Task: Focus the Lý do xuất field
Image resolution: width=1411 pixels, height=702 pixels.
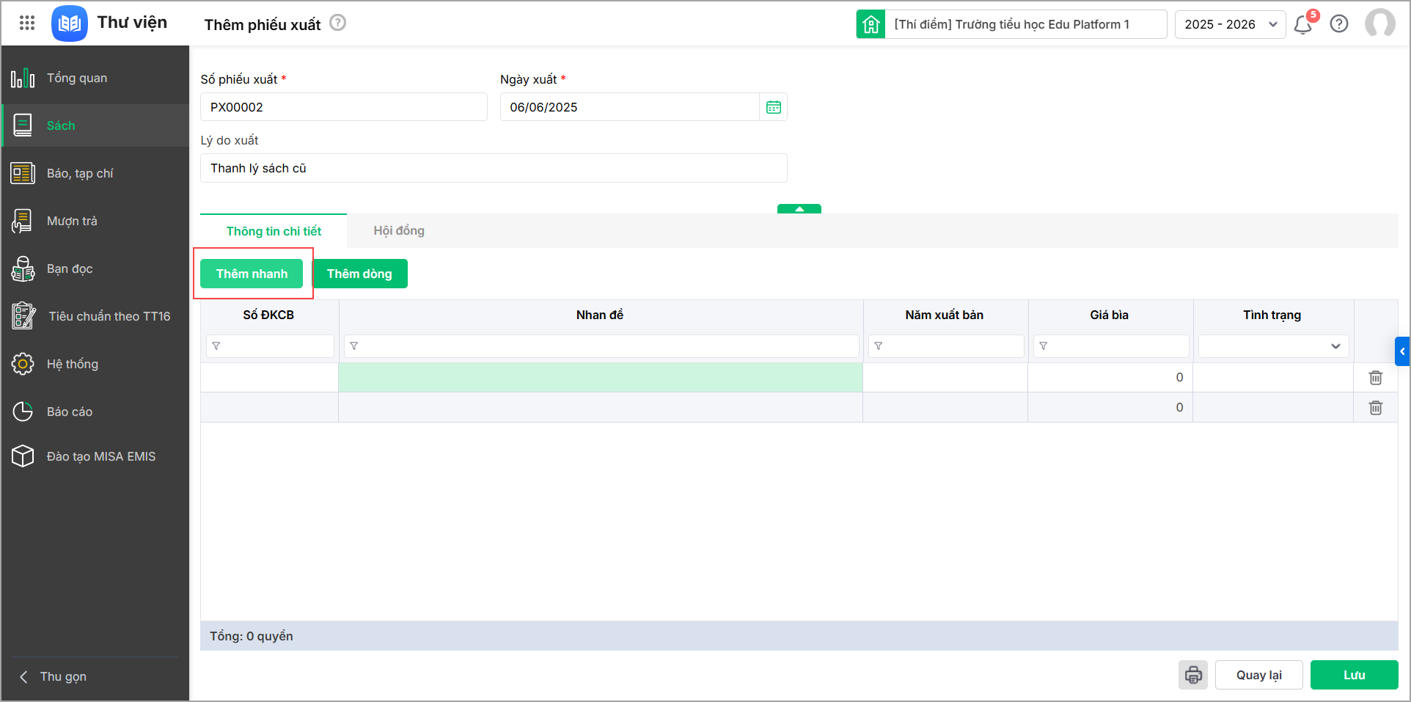Action: pyautogui.click(x=494, y=168)
